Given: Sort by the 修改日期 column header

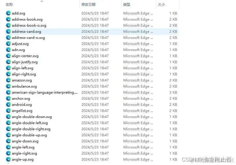Looking at the screenshot, I should pos(88,5).
